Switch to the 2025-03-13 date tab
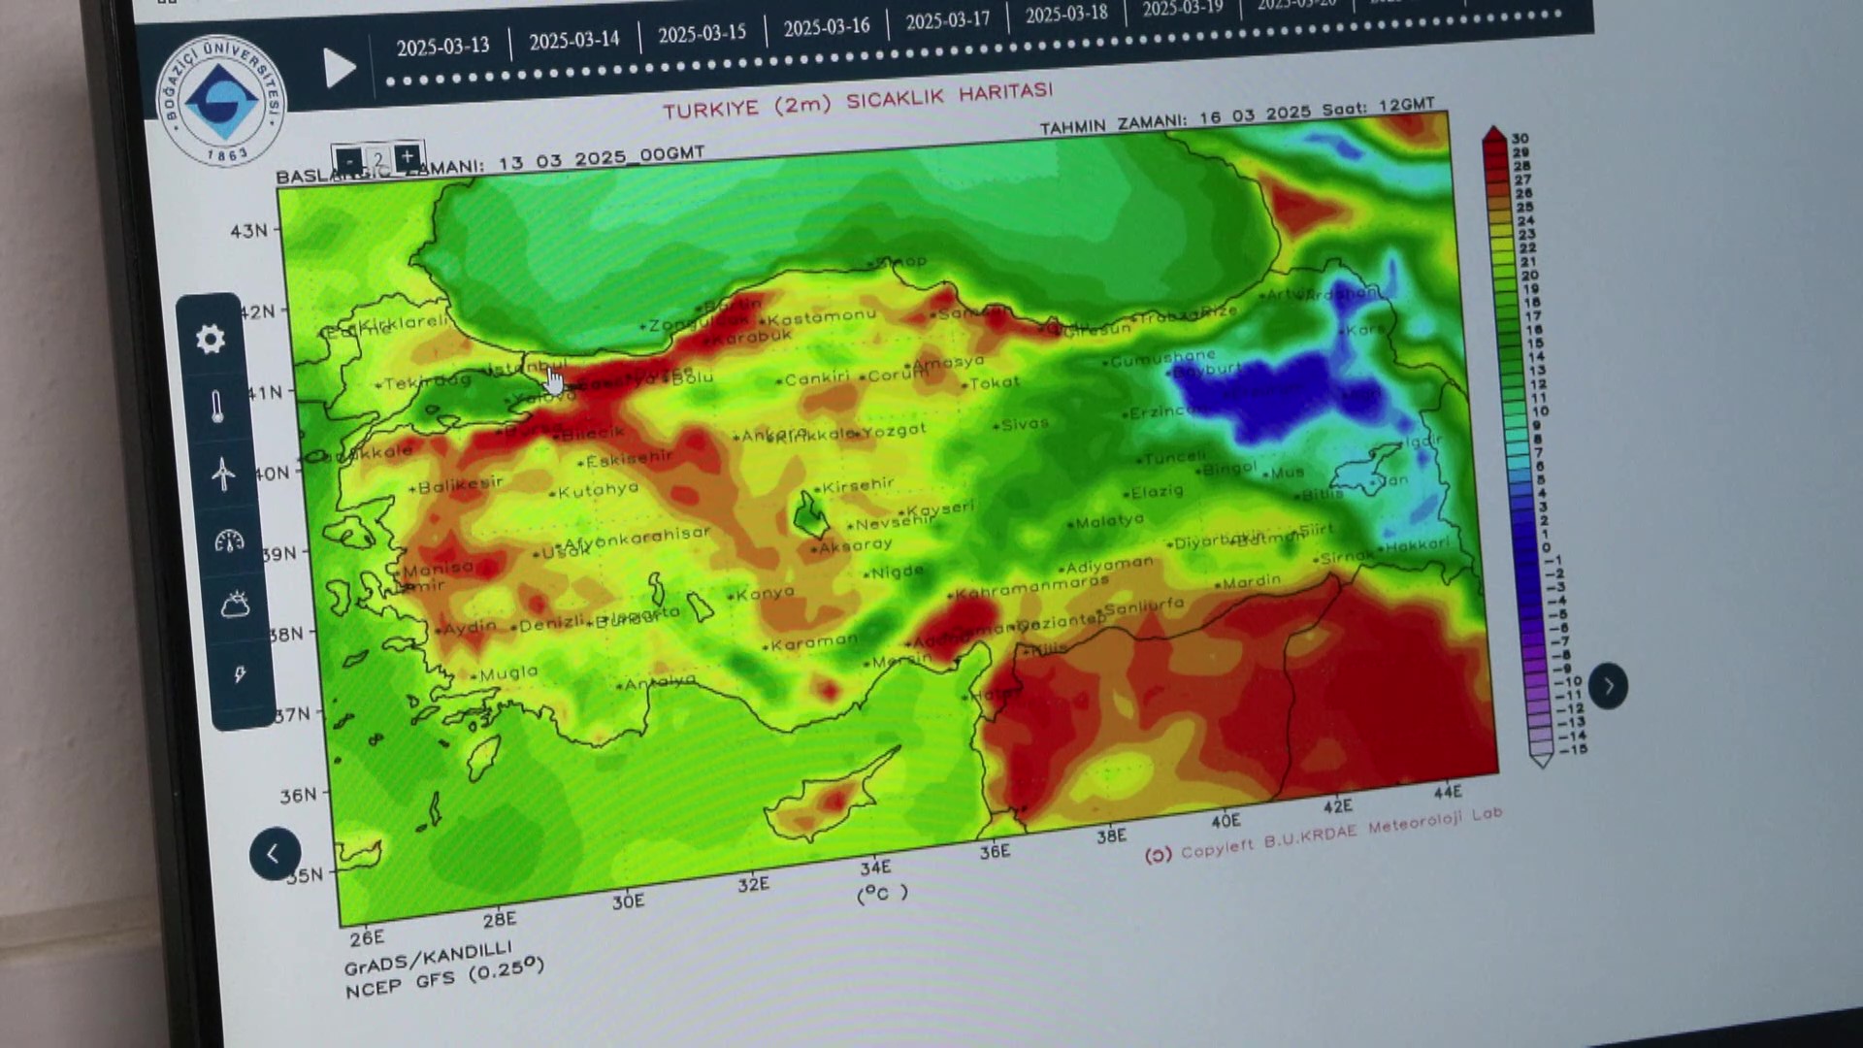This screenshot has width=1863, height=1048. [442, 47]
